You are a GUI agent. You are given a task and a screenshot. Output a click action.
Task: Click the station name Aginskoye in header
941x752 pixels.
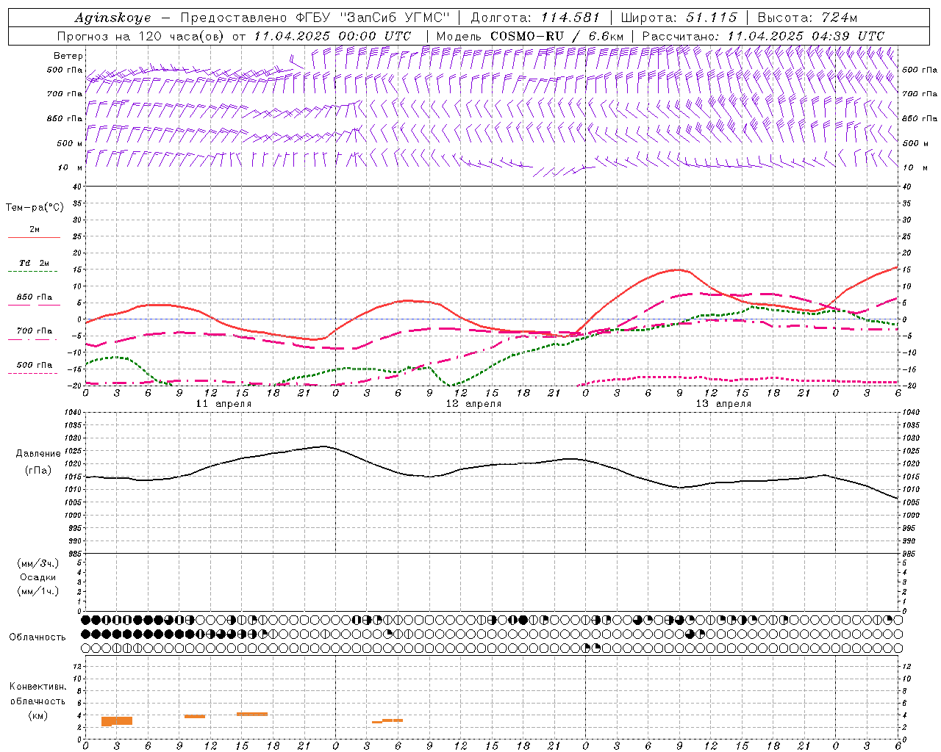point(112,18)
